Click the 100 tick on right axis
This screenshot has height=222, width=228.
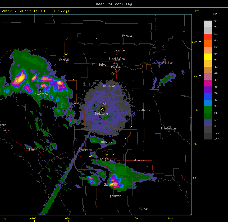[194, 42]
